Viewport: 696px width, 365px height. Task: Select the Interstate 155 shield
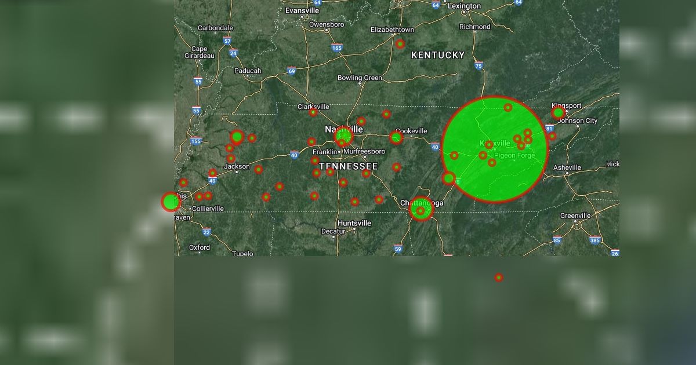(196, 141)
